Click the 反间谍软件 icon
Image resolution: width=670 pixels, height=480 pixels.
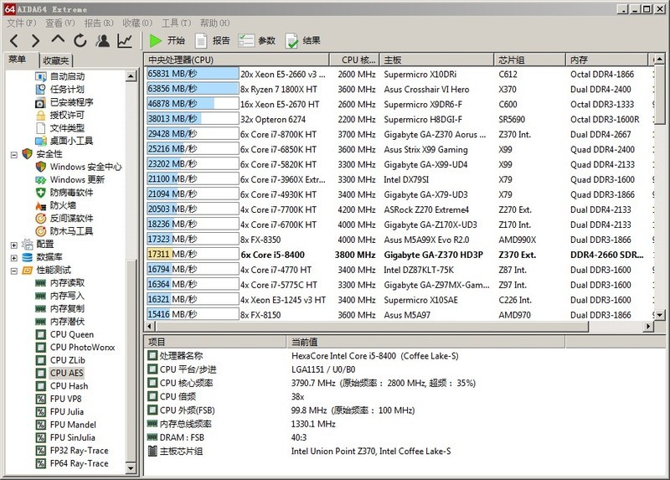coord(40,219)
